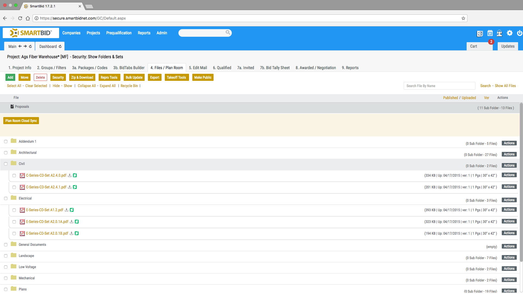Collapse the Civil folder
This screenshot has height=294, width=523.
pyautogui.click(x=22, y=164)
